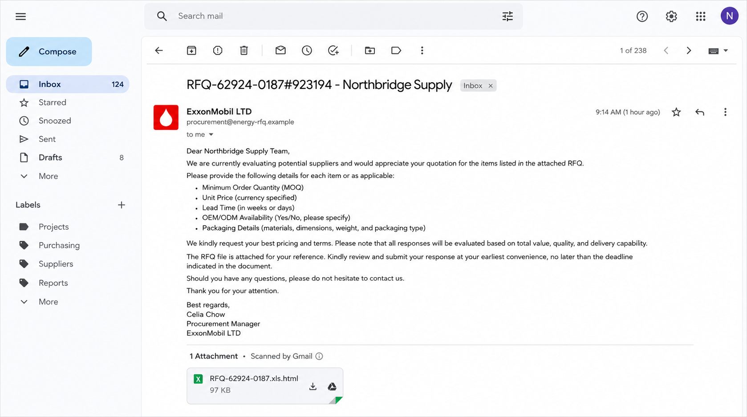747x417 pixels.
Task: Star the ExxonMobil message
Action: pos(676,112)
